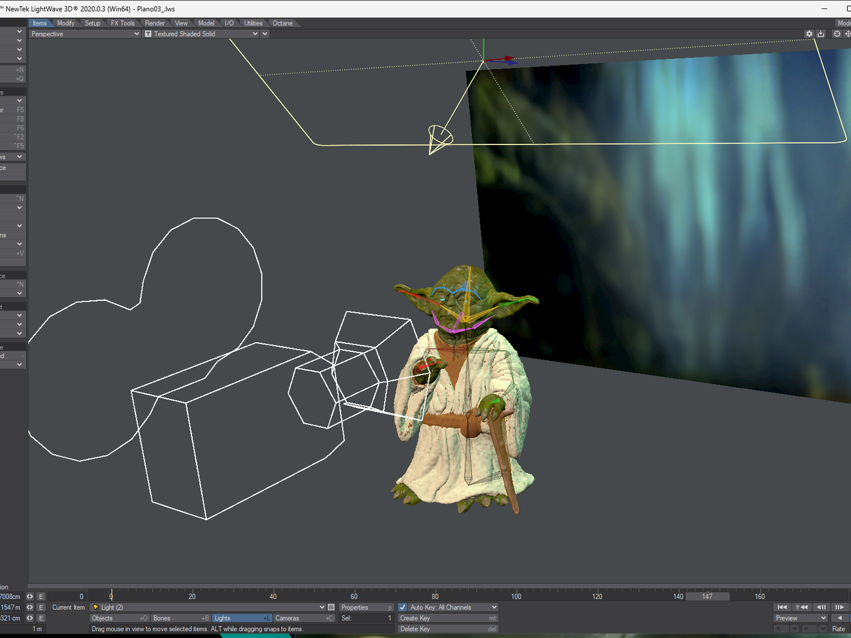The image size is (851, 638).
Task: Open the undo history dropdown arrow
Action: pyautogui.click(x=795, y=629)
